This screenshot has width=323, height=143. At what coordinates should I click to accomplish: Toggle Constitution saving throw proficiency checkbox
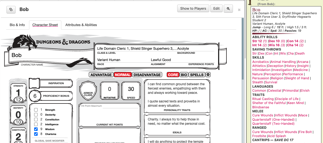pyautogui.click(x=36, y=120)
